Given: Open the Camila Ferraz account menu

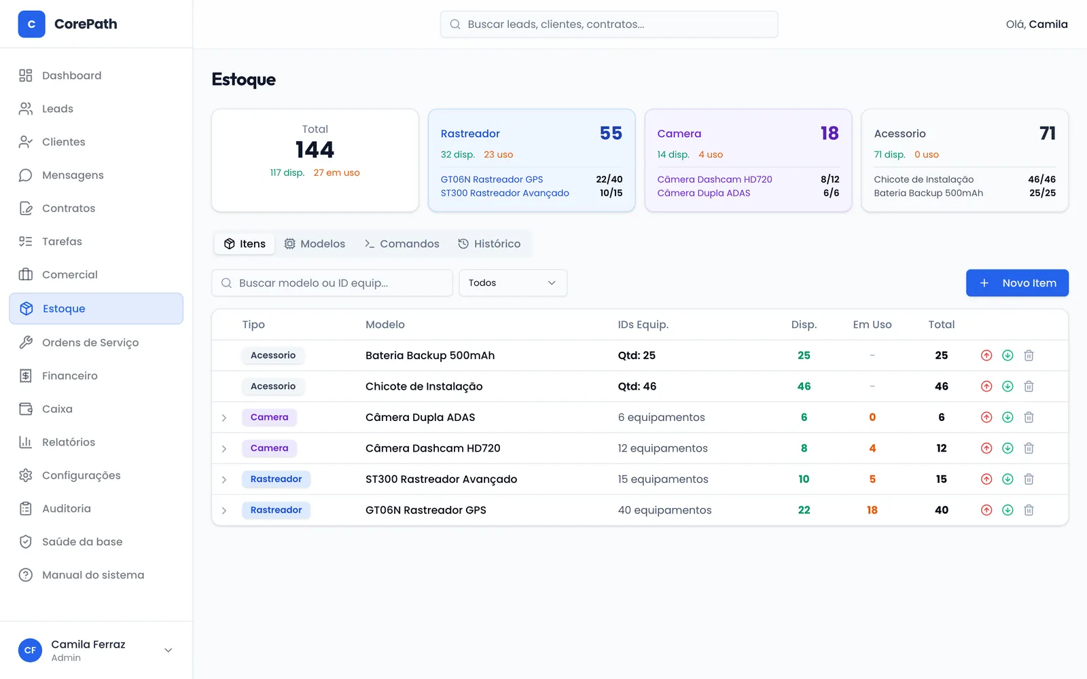Looking at the screenshot, I should pos(96,650).
